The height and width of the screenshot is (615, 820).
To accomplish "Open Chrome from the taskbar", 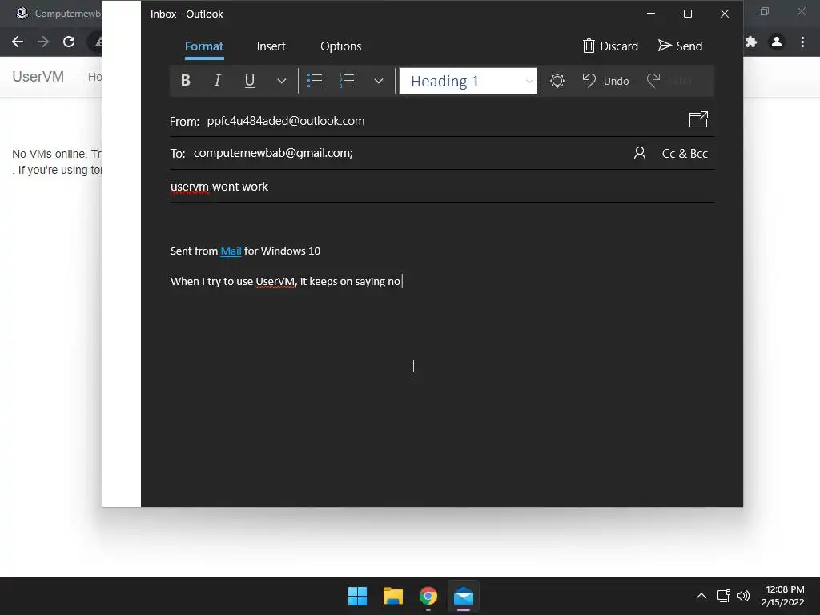I will click(428, 596).
